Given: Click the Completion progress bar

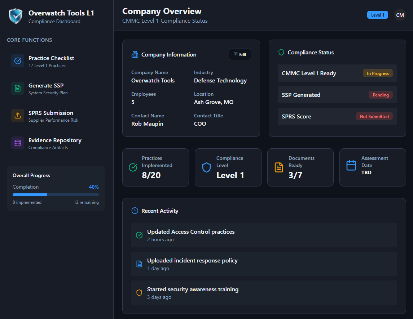Looking at the screenshot, I should (55, 194).
